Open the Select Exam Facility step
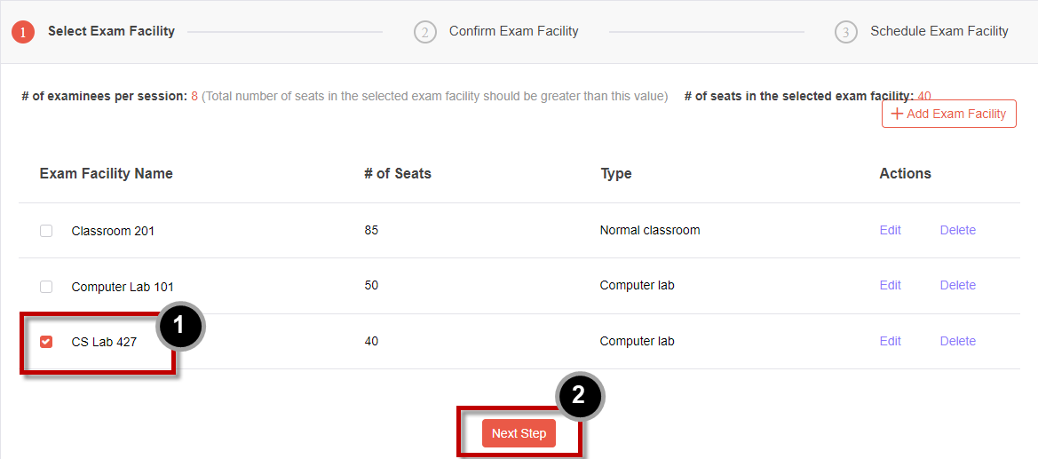This screenshot has width=1038, height=459. pyautogui.click(x=111, y=31)
